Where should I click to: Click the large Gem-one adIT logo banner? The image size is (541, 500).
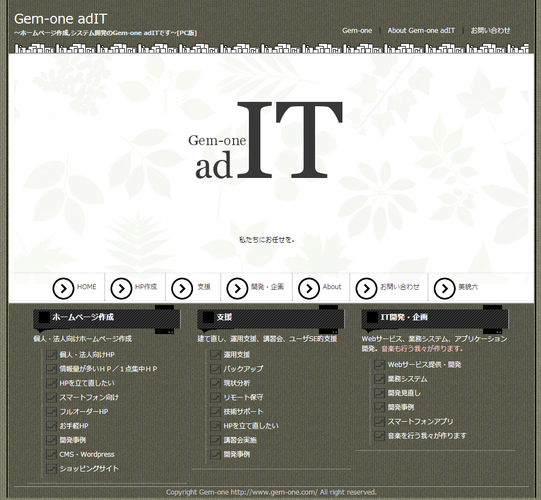click(266, 142)
